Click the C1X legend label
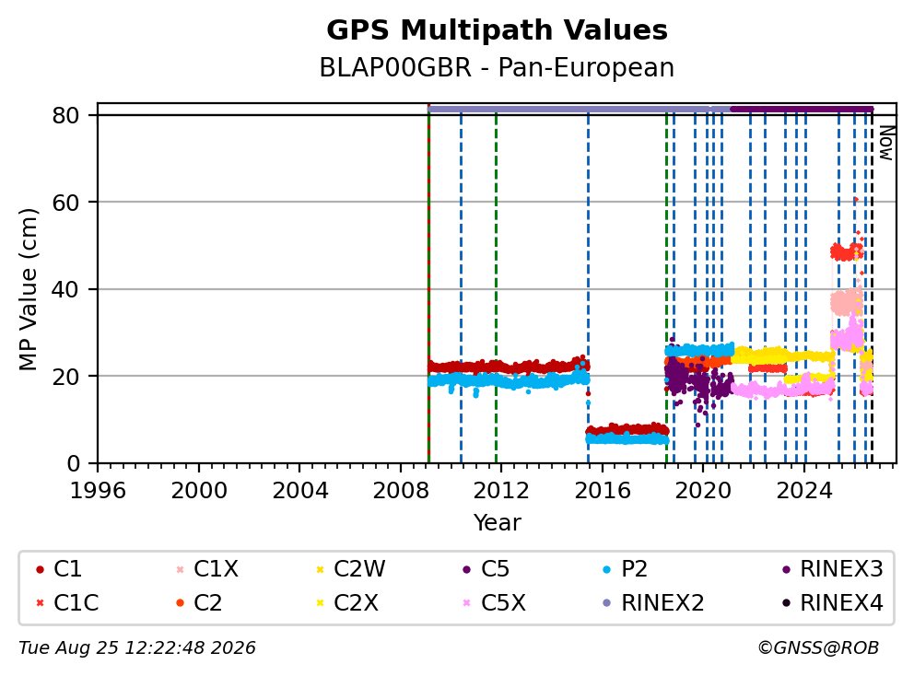914x676 pixels. pos(216,569)
